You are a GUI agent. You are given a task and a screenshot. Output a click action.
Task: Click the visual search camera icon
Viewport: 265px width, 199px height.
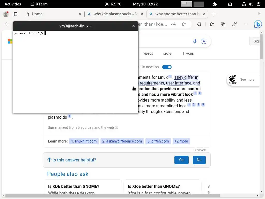[204, 41]
